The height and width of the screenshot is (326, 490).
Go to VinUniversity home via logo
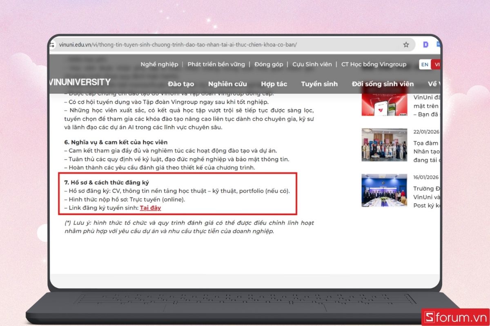[x=80, y=82]
